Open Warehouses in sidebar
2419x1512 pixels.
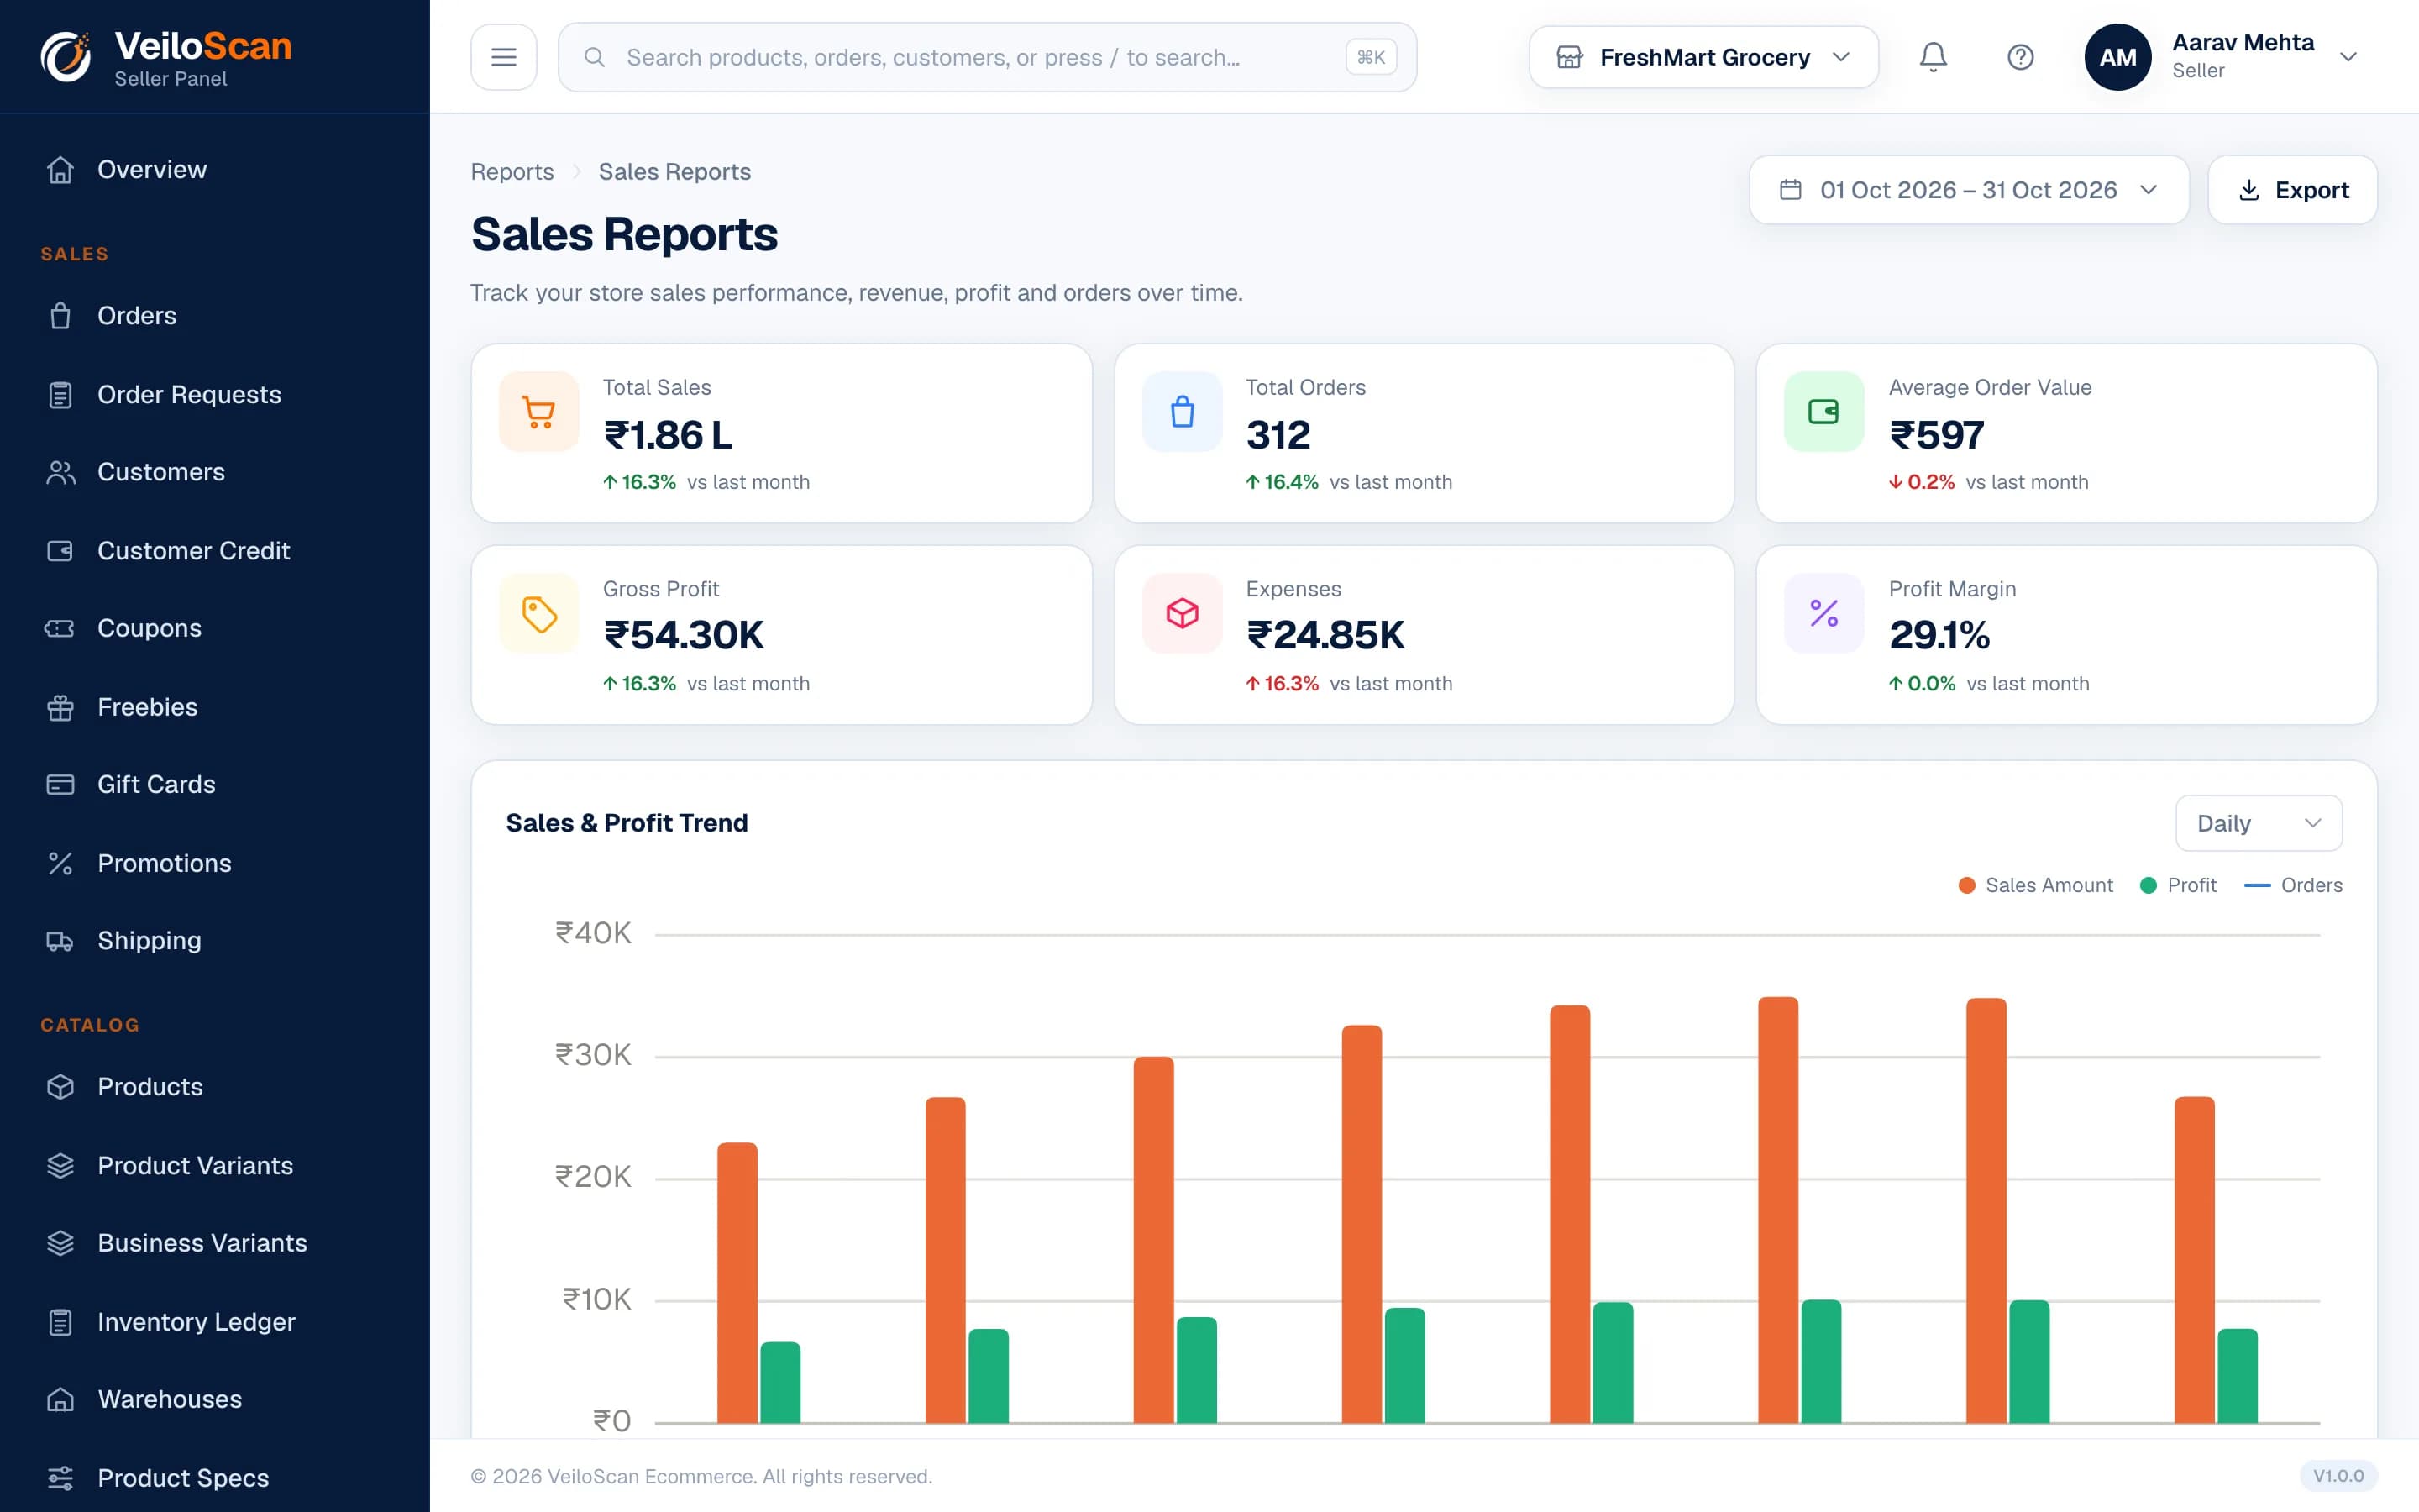pyautogui.click(x=215, y=1400)
